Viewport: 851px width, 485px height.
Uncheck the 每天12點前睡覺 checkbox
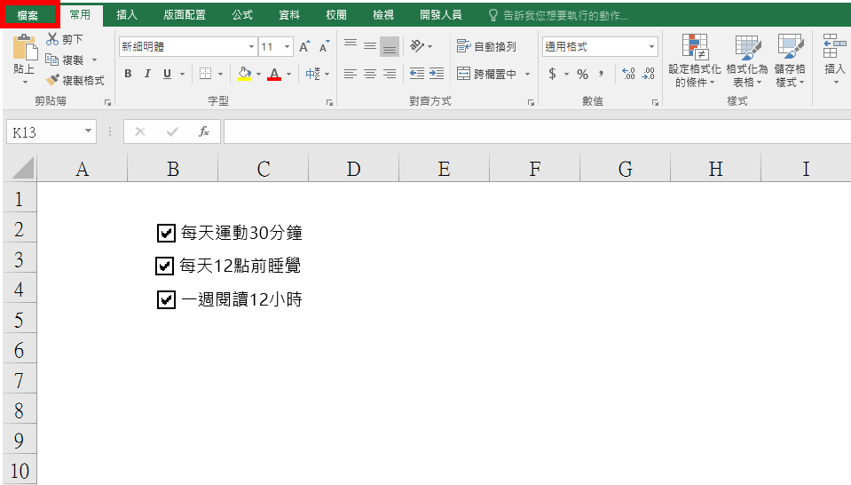click(x=164, y=266)
